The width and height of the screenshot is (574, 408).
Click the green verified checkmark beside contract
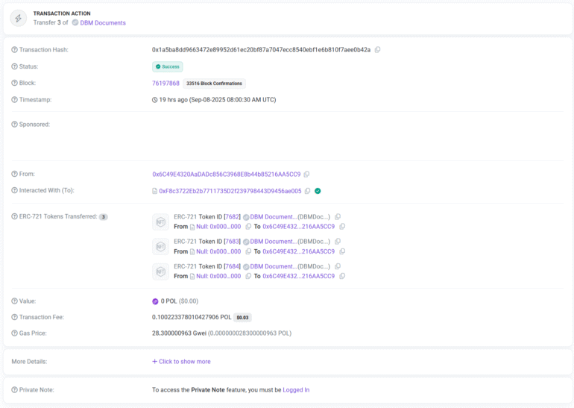click(x=318, y=191)
